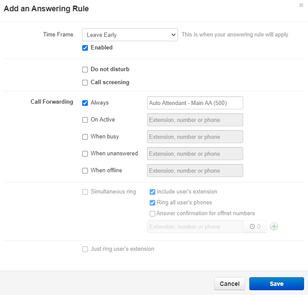Select Just ring user's extension
The image size is (308, 295).
(85, 249)
